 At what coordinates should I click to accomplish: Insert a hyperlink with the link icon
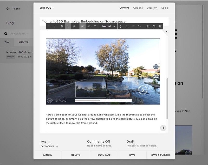[x=74, y=26]
